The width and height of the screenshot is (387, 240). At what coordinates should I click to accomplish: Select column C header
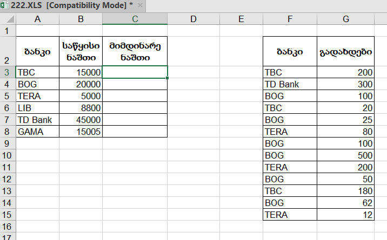pyautogui.click(x=135, y=19)
